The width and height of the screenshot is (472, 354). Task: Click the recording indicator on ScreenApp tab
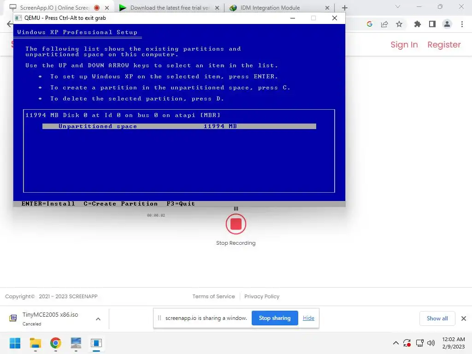[97, 8]
